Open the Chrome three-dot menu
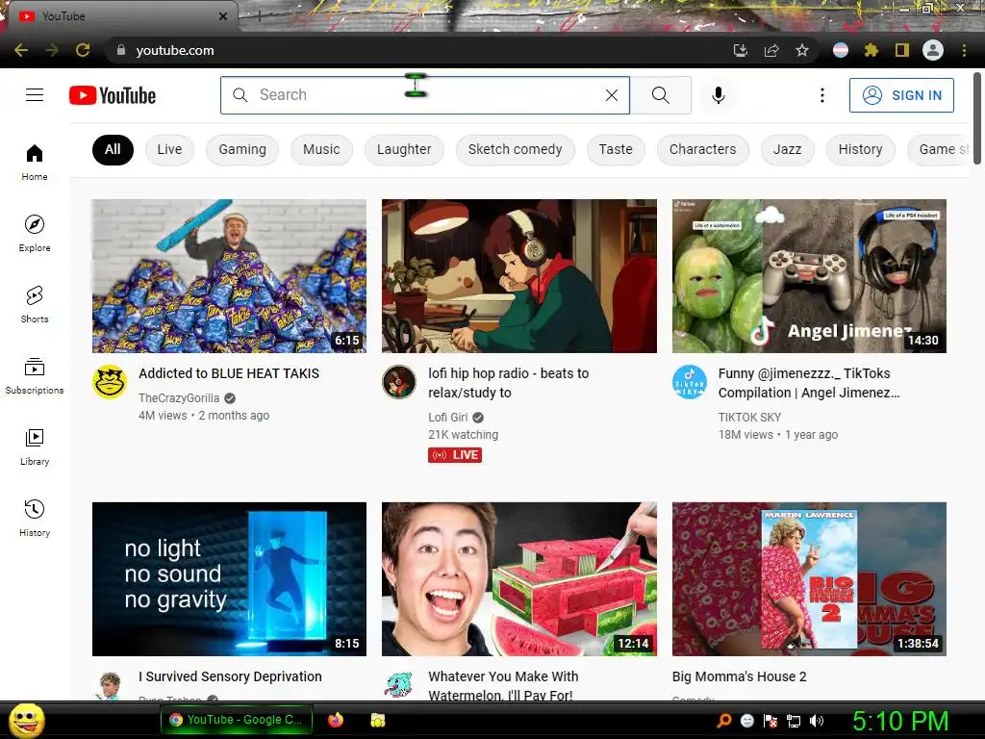 pos(964,50)
